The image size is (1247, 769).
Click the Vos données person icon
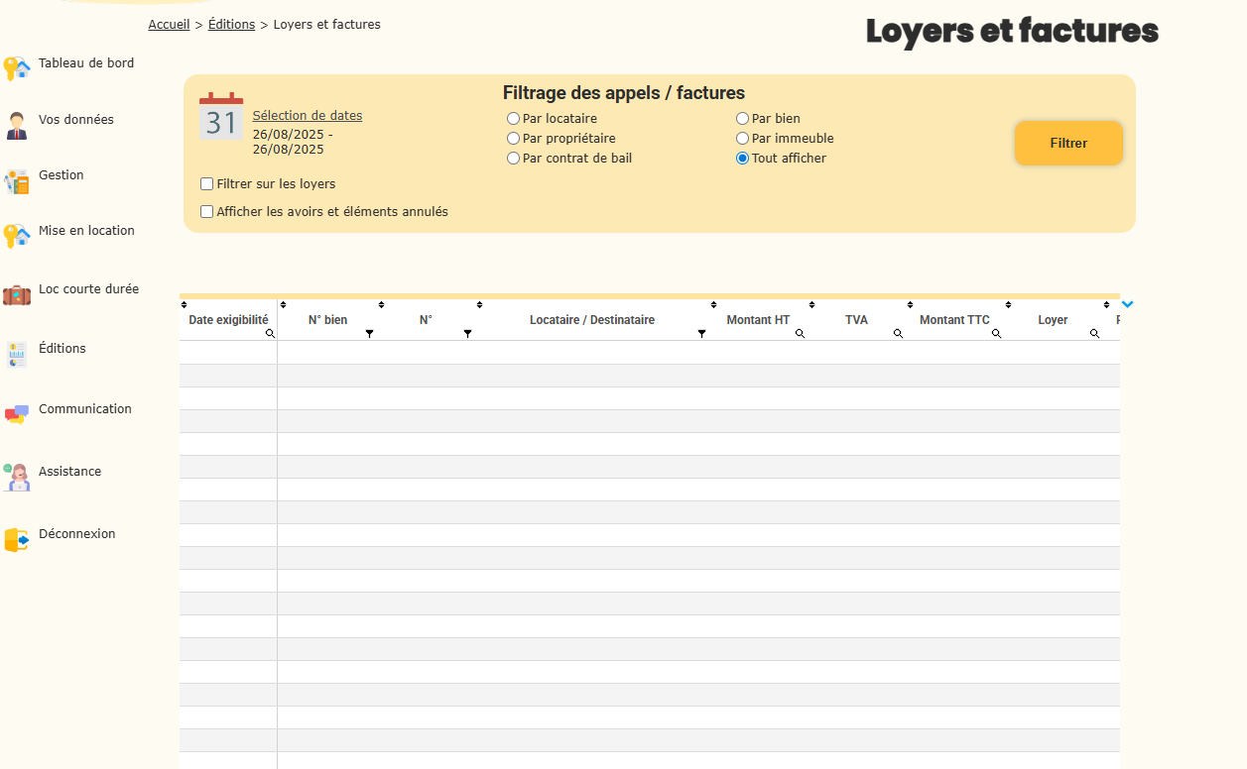[16, 126]
